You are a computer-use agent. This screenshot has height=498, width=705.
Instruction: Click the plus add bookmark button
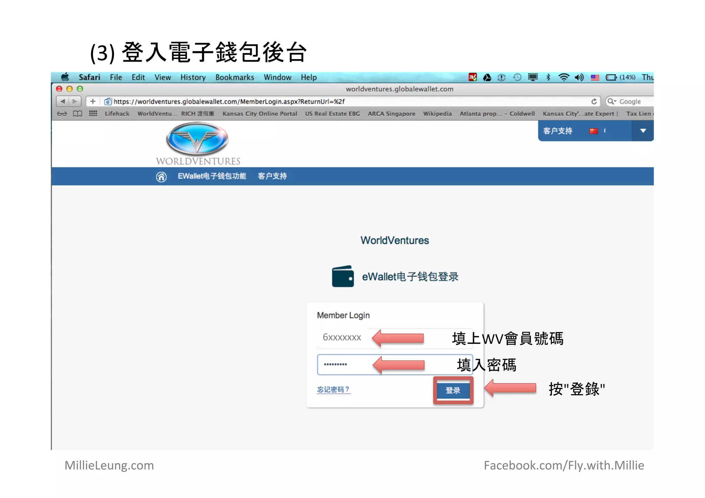point(93,101)
